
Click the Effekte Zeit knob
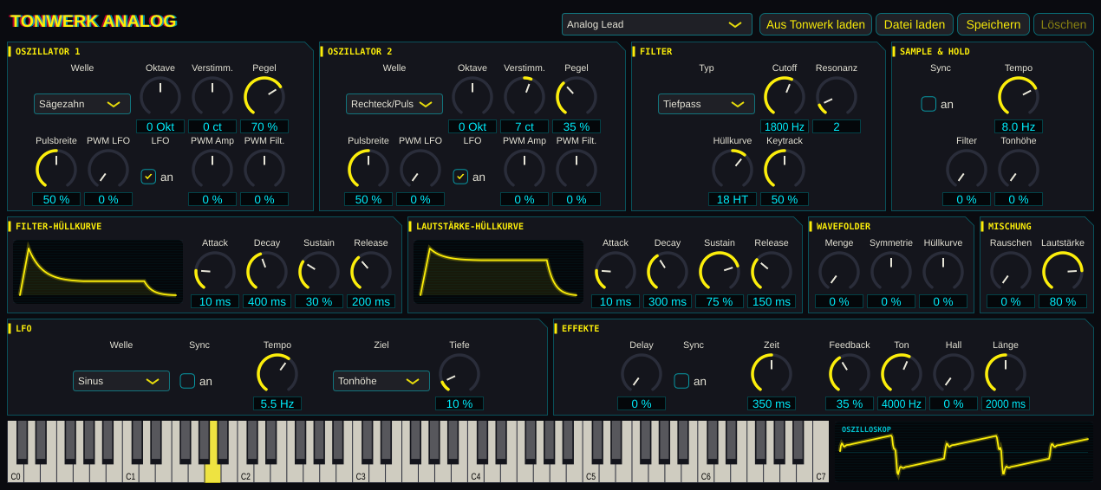coord(772,374)
